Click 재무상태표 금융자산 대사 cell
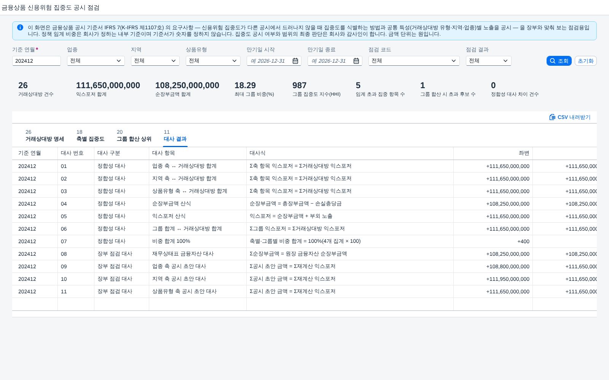This screenshot has height=380, width=609. [198, 254]
